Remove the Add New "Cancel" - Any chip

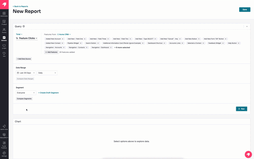tap(180, 39)
